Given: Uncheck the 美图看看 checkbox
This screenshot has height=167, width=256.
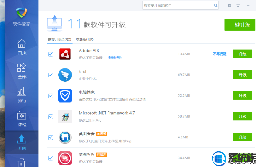Looking at the screenshot, I should point(51,137).
